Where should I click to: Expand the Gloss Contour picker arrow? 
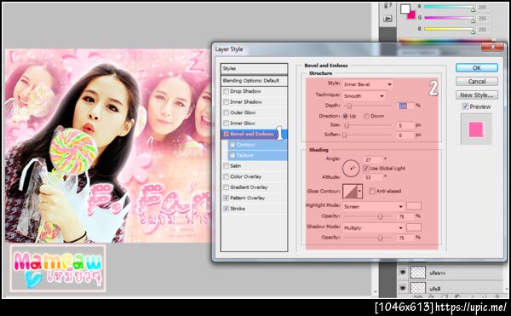click(359, 192)
